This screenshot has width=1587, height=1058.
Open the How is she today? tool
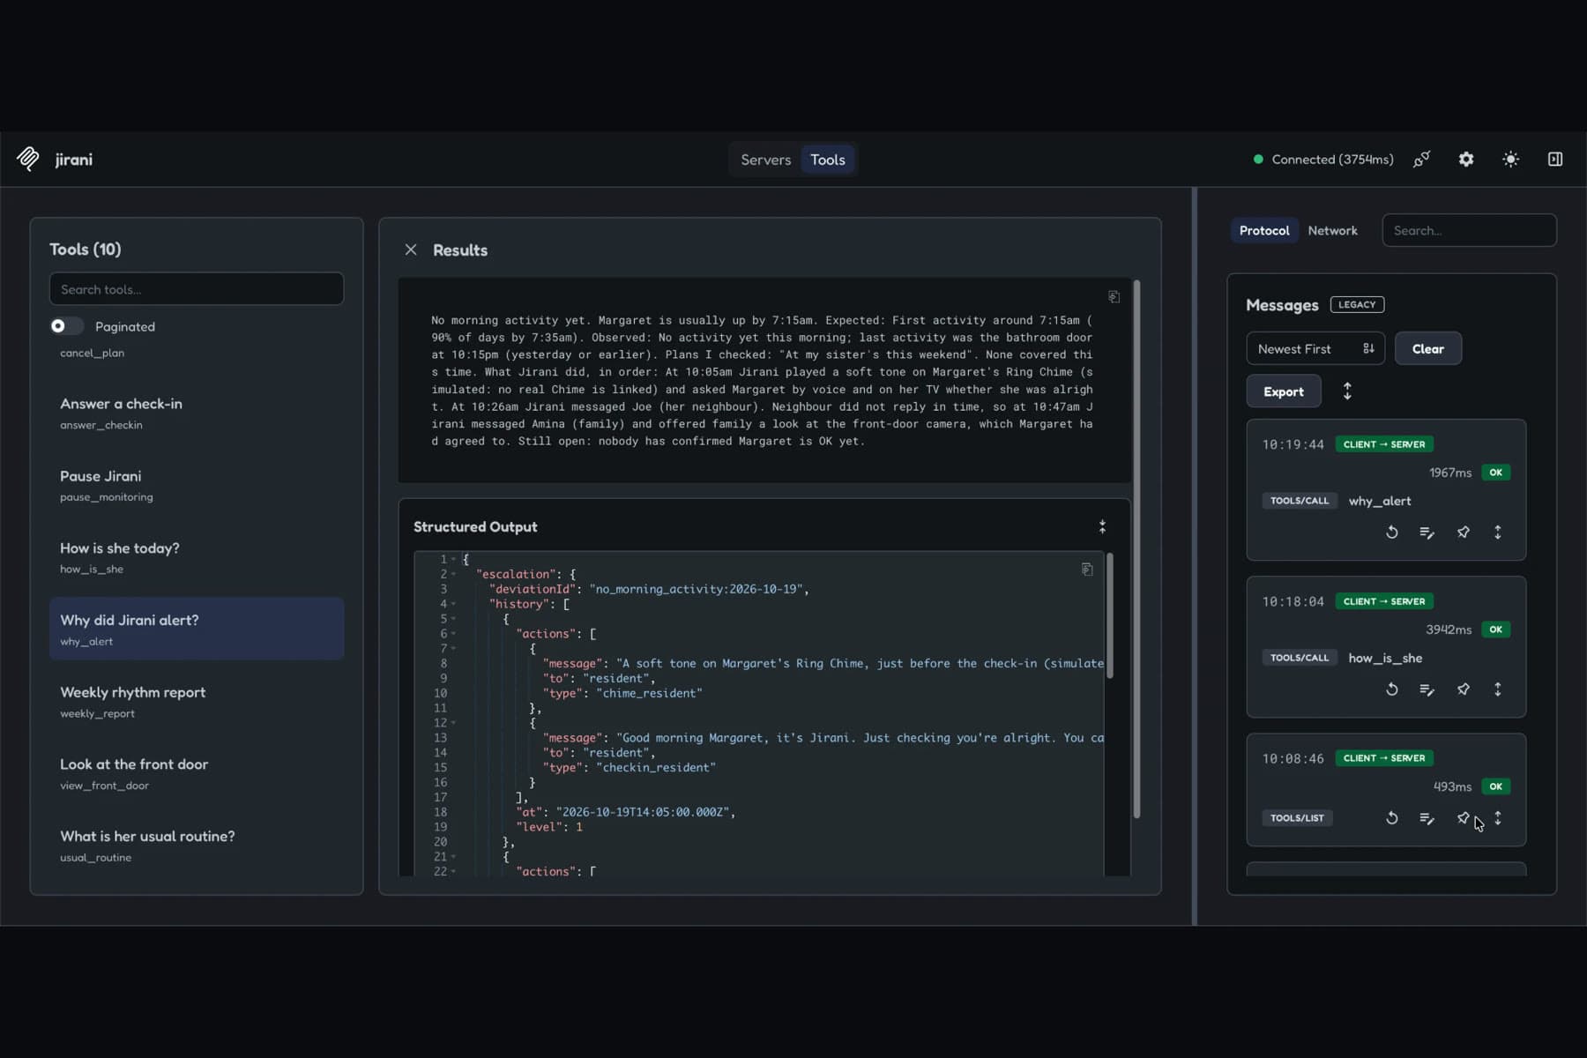pos(197,557)
